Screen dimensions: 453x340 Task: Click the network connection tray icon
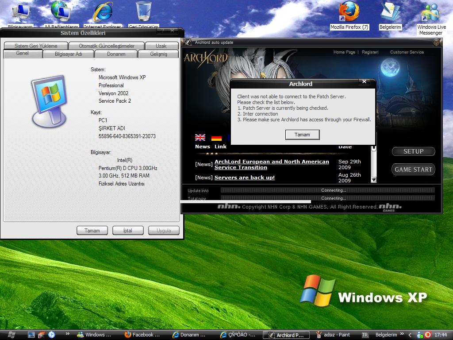[420, 335]
